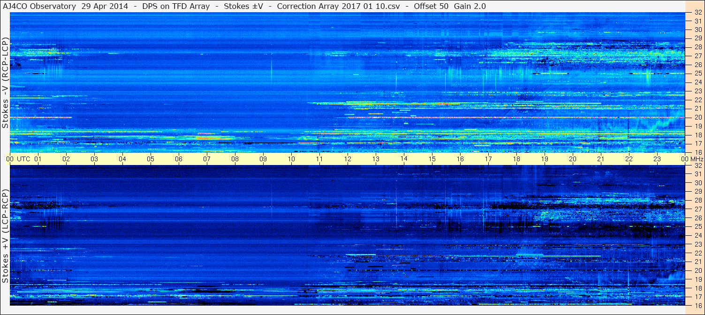
Task: Click the 03 hour marker on the time axis
Action: pyautogui.click(x=94, y=159)
